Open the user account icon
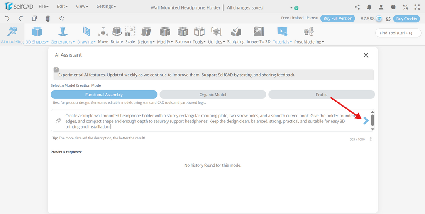The width and height of the screenshot is (425, 214). pyautogui.click(x=381, y=7)
